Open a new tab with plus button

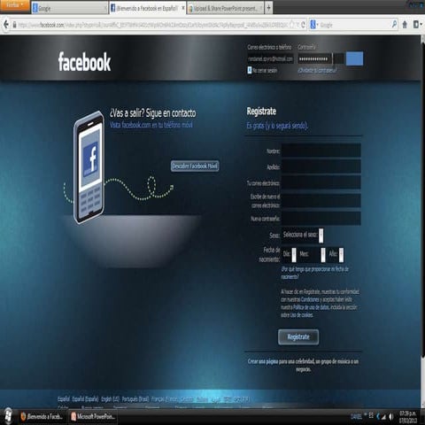pyautogui.click(x=268, y=8)
